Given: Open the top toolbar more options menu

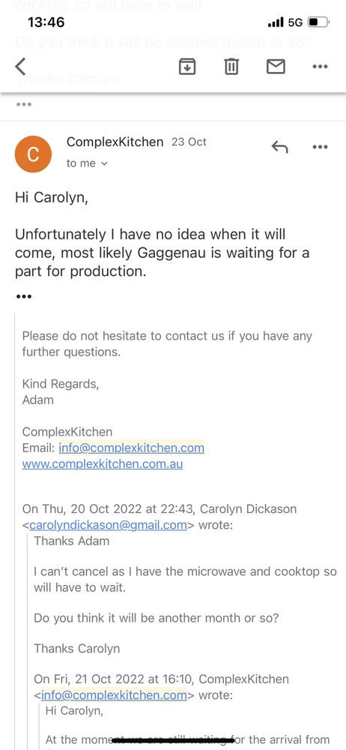Looking at the screenshot, I should tap(321, 67).
